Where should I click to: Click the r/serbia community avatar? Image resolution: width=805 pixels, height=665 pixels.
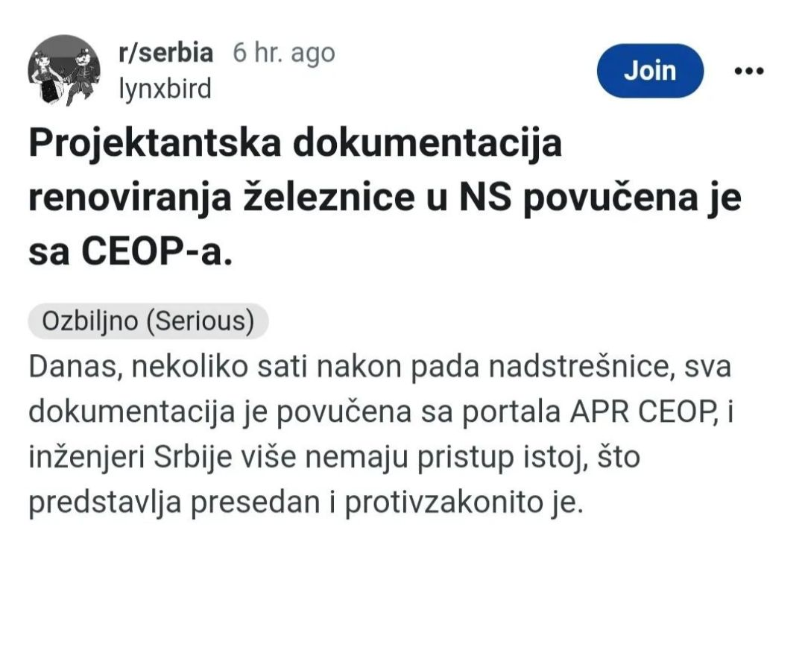(63, 70)
